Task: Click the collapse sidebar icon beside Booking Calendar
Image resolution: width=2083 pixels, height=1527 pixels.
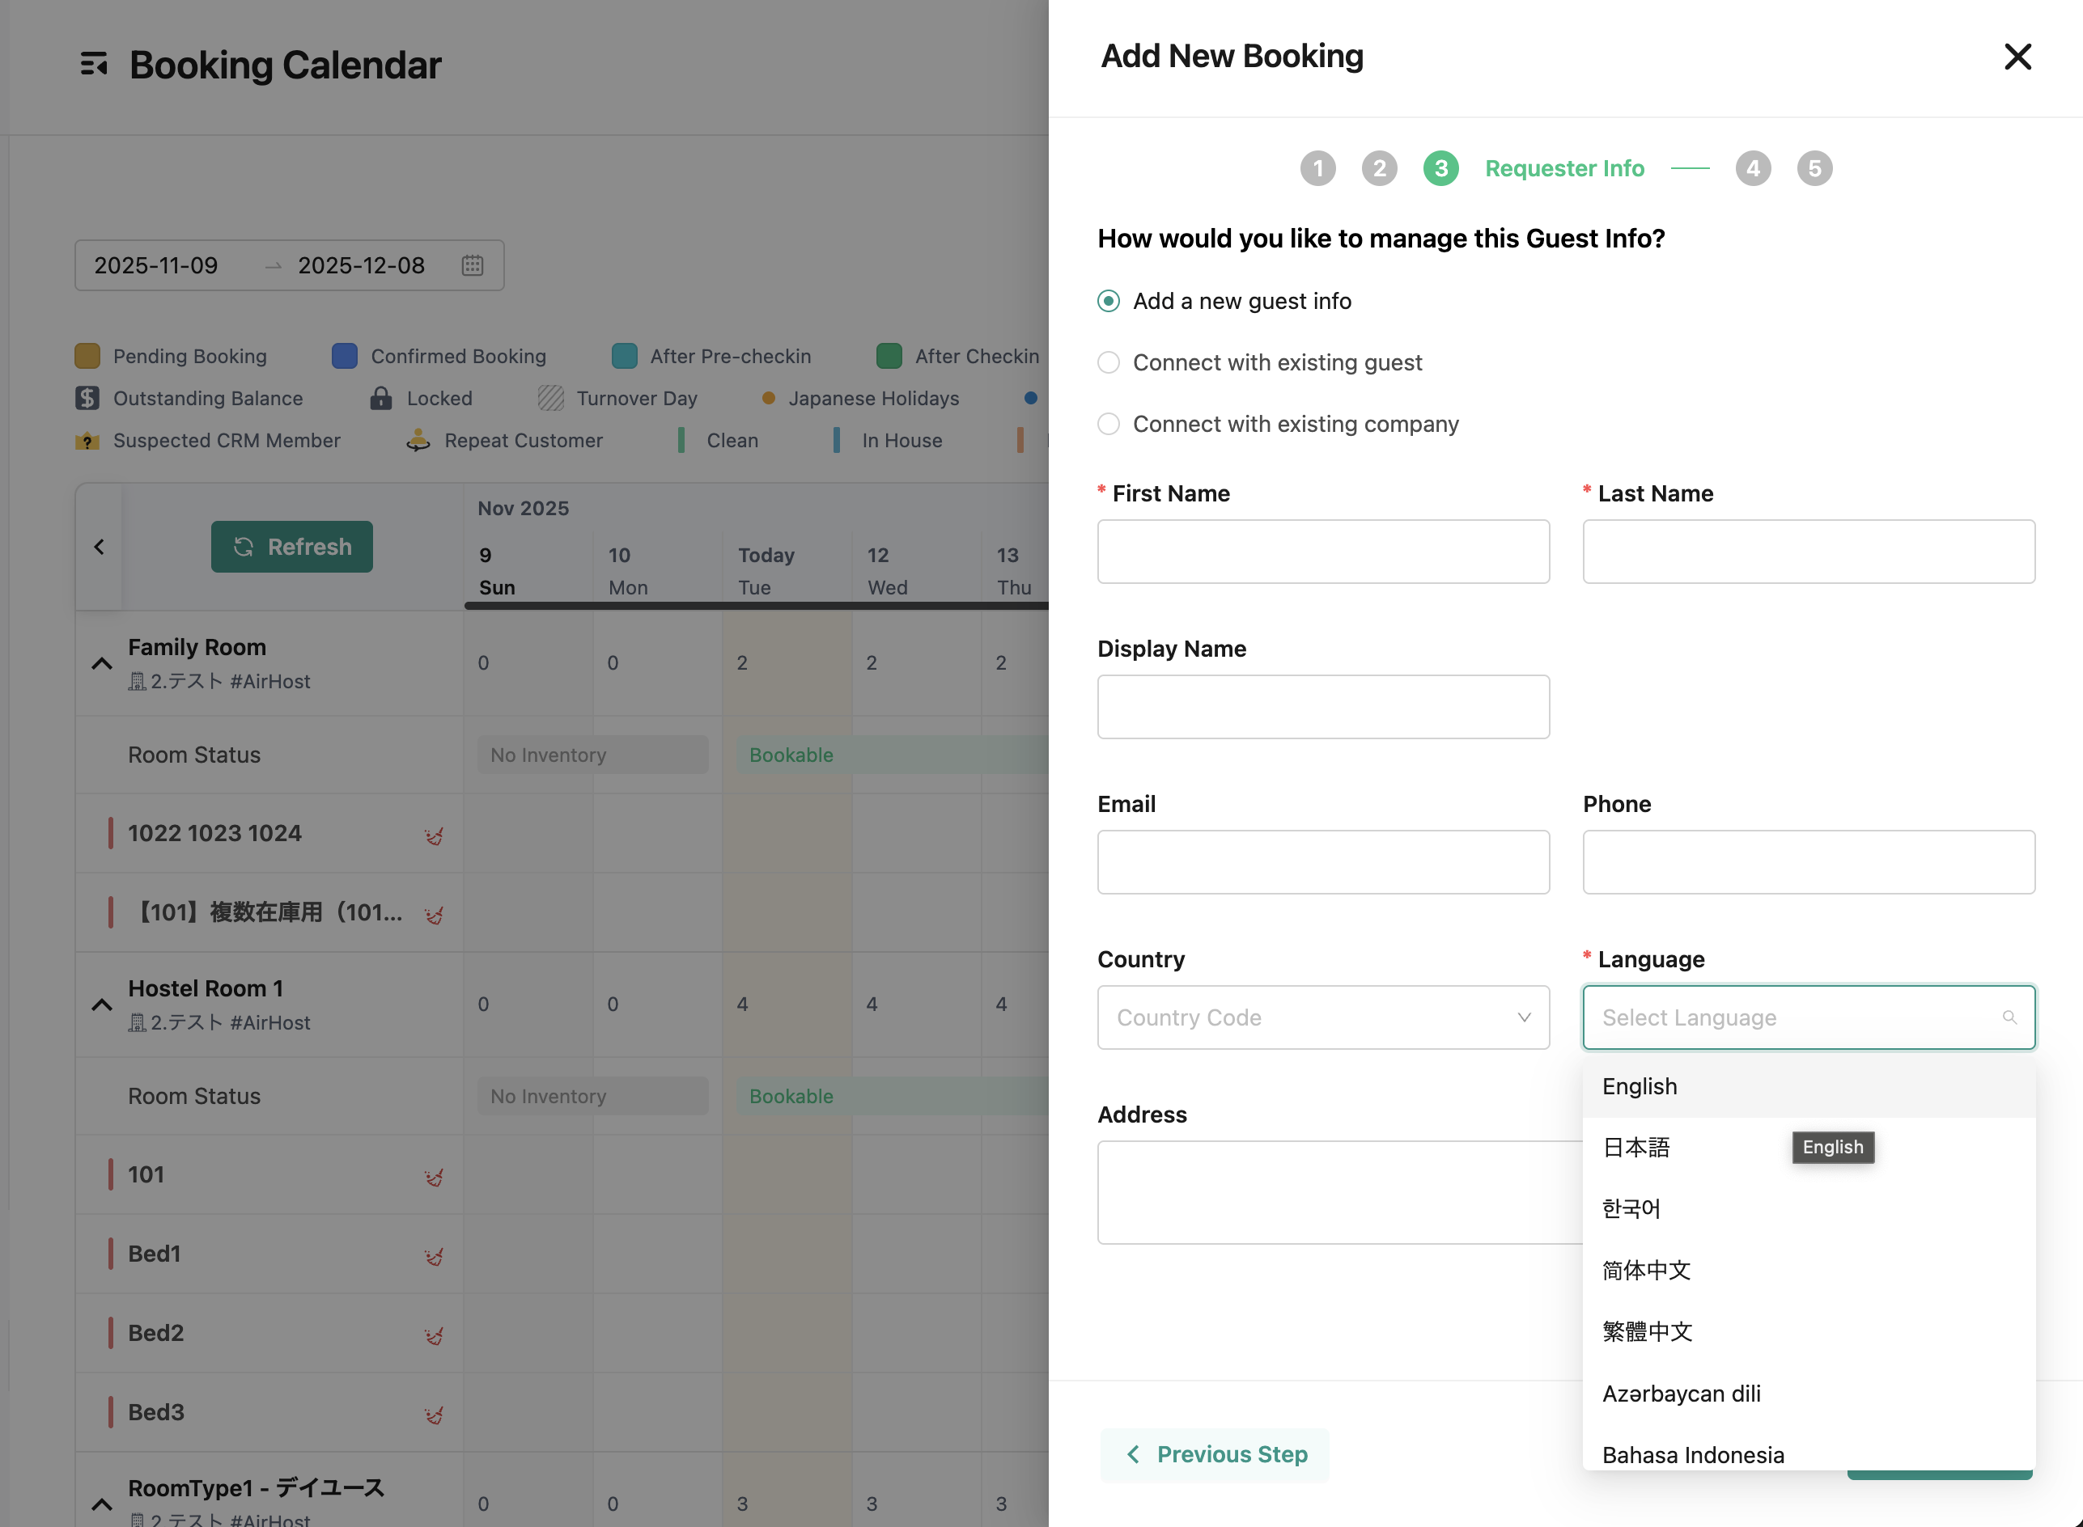Action: point(93,64)
